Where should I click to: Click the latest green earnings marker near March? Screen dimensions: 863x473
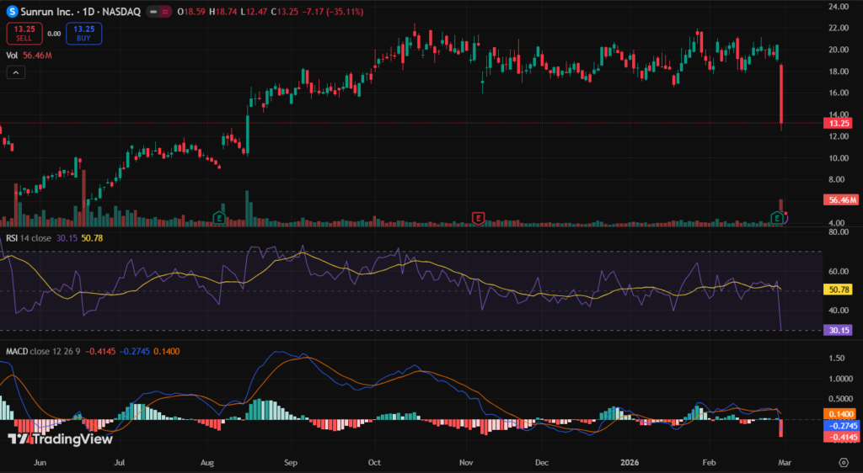(777, 218)
